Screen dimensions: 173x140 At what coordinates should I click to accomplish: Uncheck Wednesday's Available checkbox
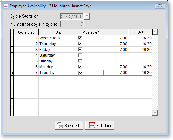point(80,38)
